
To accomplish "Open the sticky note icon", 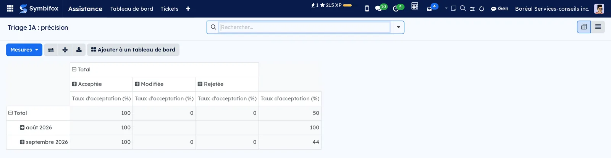I will pyautogui.click(x=454, y=8).
